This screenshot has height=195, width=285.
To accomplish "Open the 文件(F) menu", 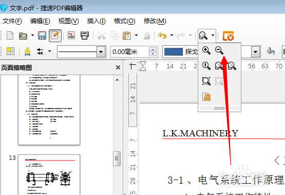I will click(12, 21).
